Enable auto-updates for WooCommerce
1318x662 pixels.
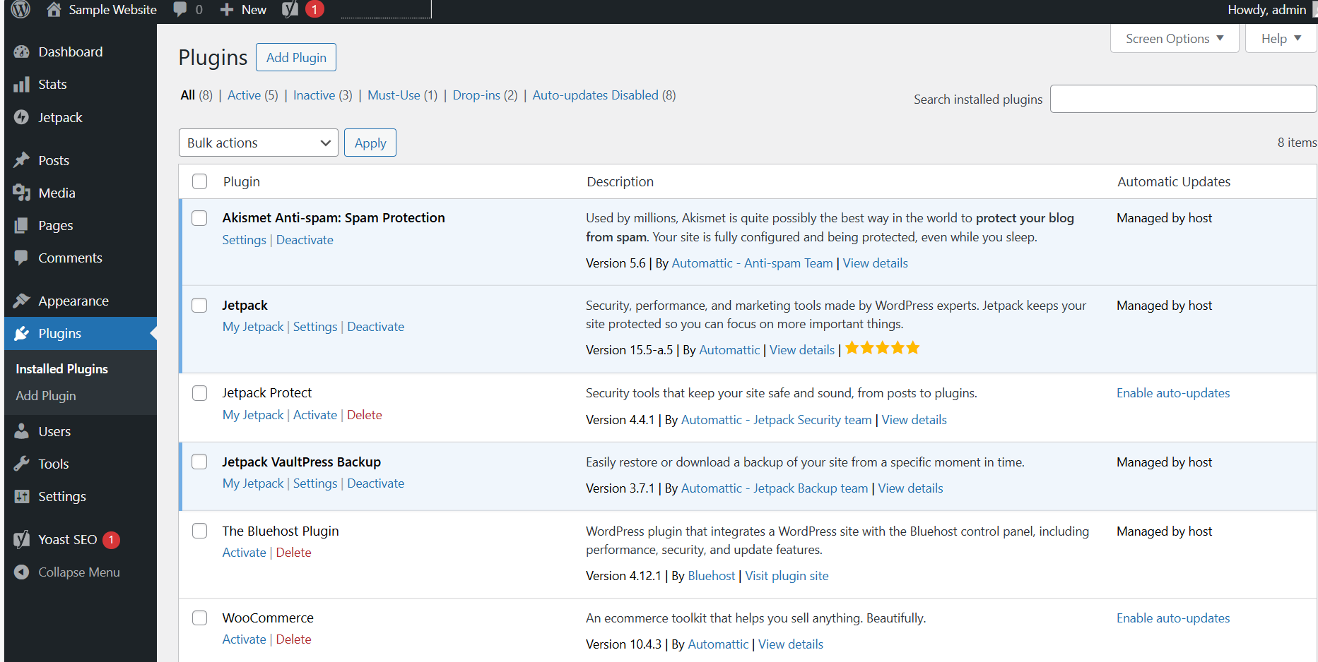(x=1173, y=618)
